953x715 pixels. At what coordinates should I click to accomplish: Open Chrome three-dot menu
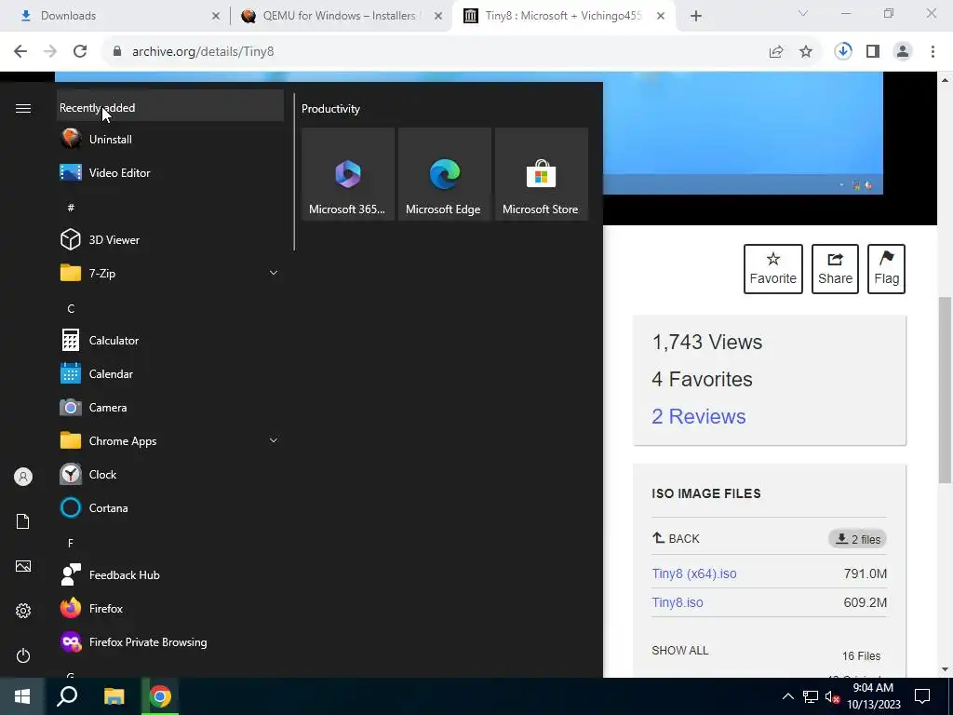[x=933, y=52]
